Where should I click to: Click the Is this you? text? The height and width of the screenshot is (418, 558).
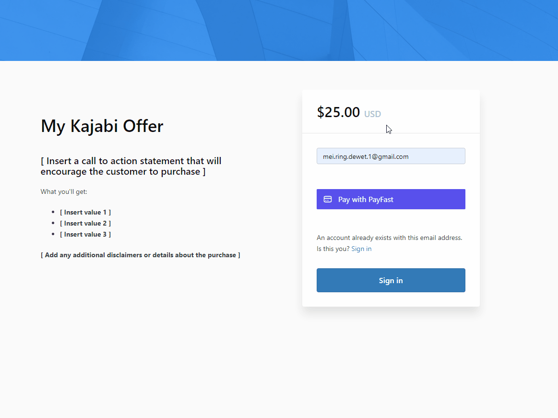[332, 249]
